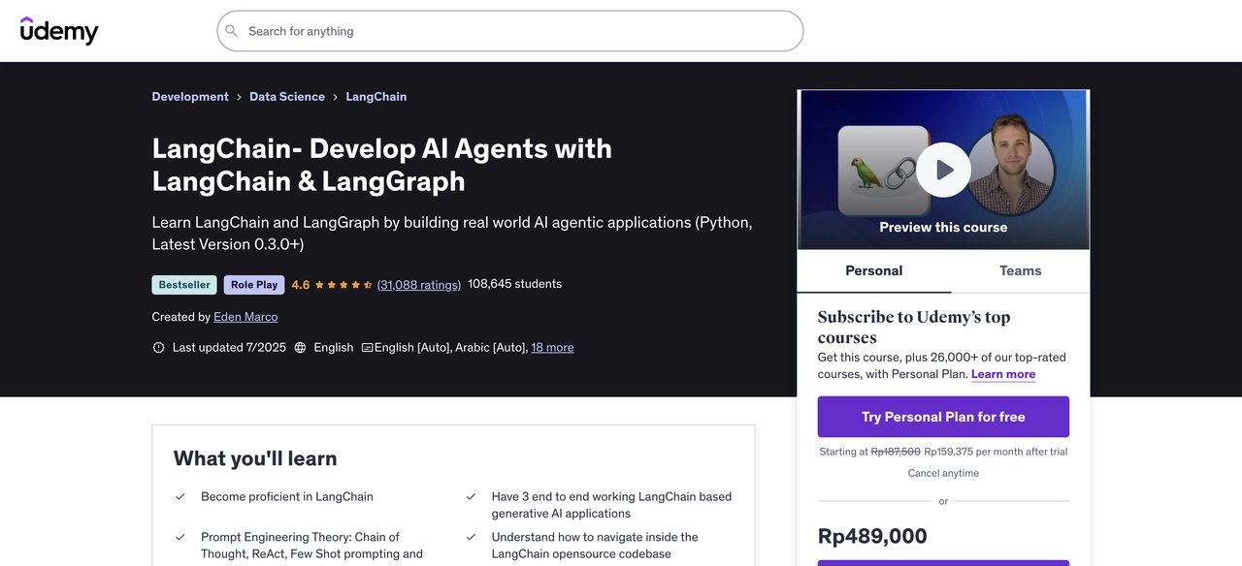
Task: Click the Rp489,000 price
Action: [872, 536]
